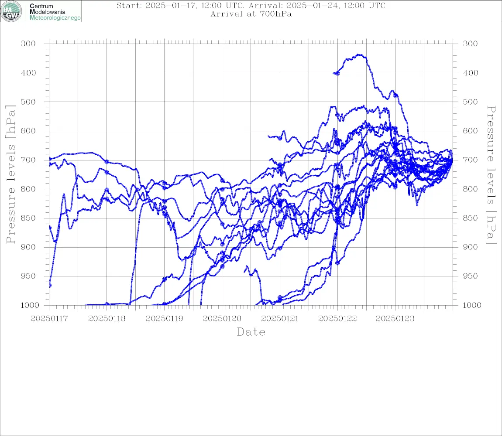Viewport: 502px width, 436px height.
Task: Click the Start and Arrival title line
Action: point(251,5)
